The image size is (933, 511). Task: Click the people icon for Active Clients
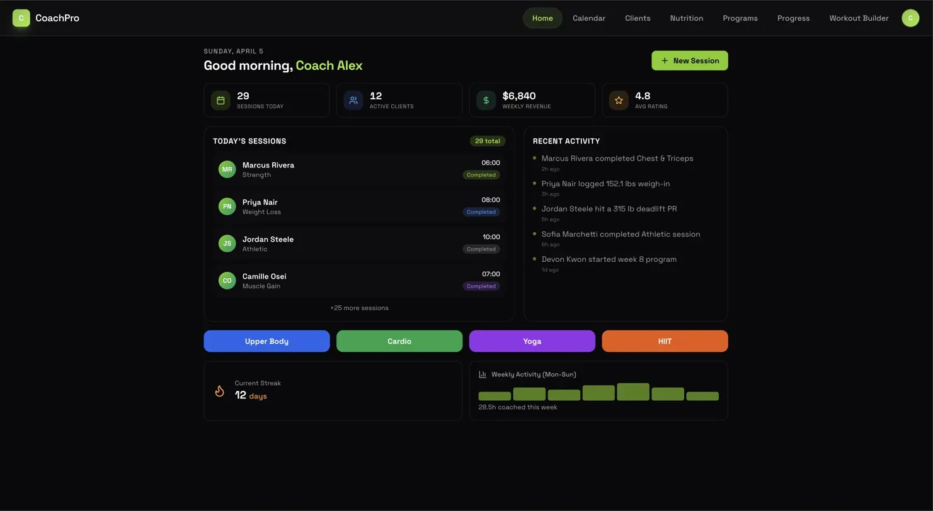(353, 100)
